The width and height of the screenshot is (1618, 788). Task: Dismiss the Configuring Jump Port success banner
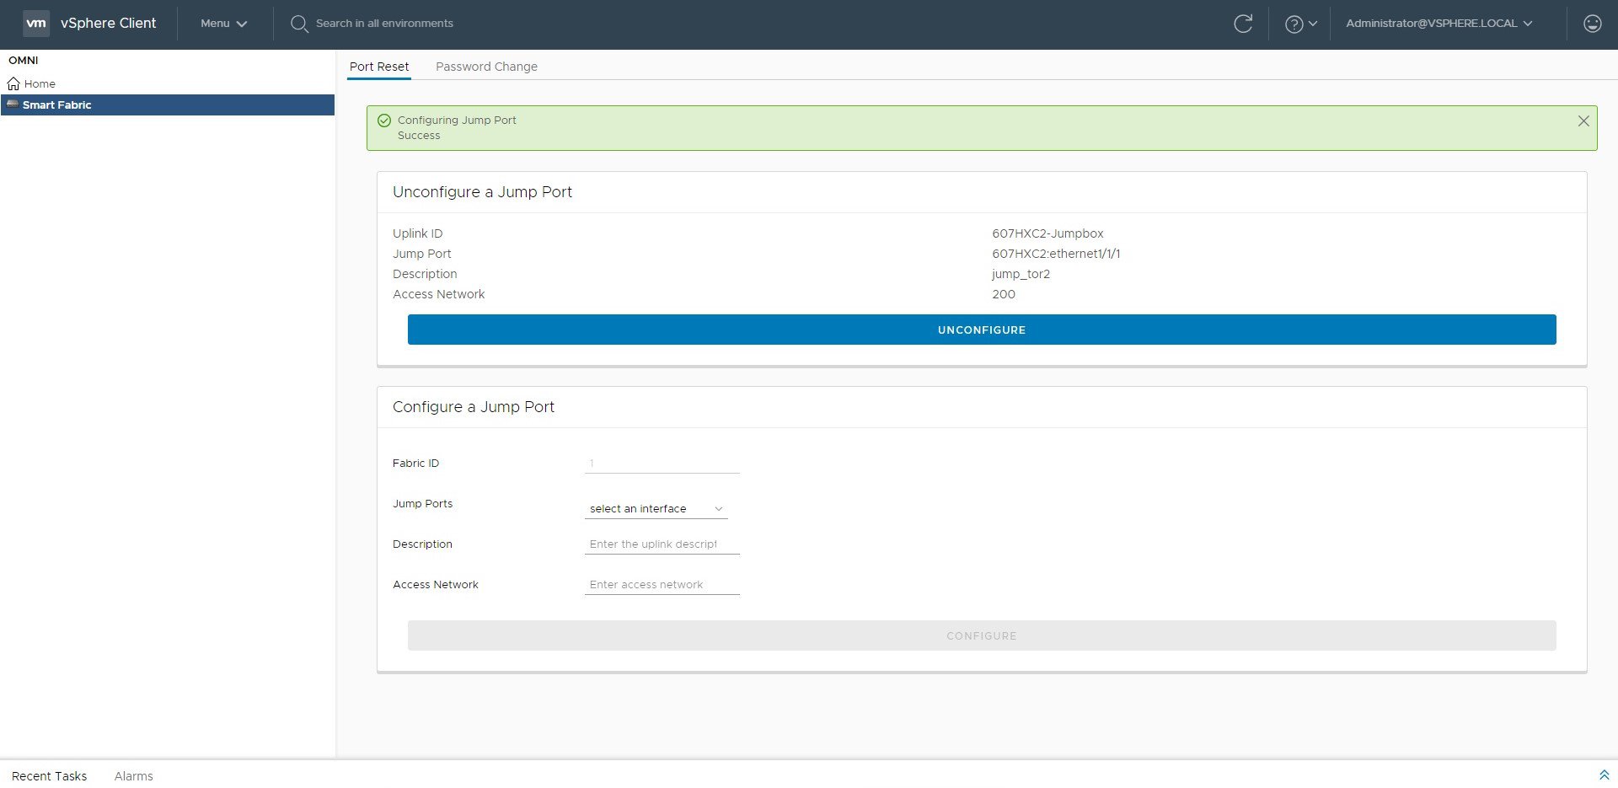click(x=1582, y=121)
